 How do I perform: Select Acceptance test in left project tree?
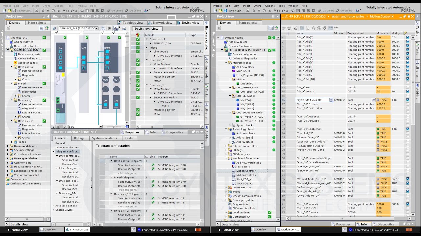(x=28, y=63)
